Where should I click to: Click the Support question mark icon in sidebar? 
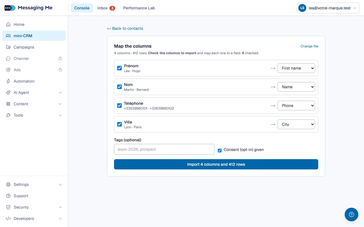8,196
